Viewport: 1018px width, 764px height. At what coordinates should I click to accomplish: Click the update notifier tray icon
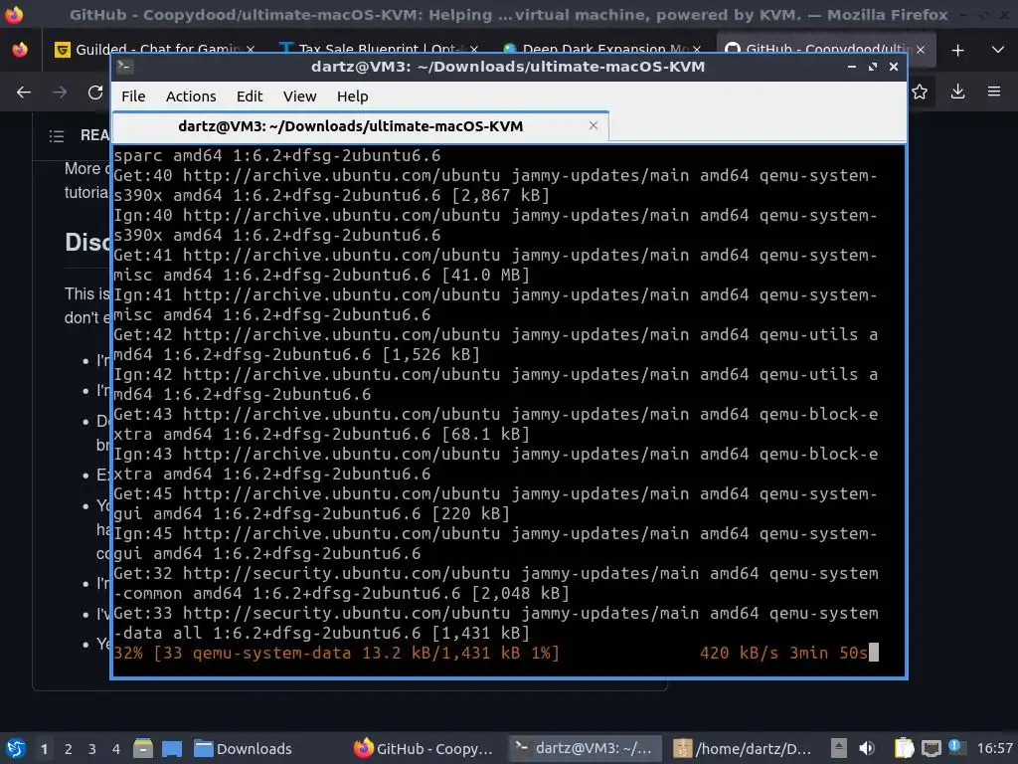[955, 746]
